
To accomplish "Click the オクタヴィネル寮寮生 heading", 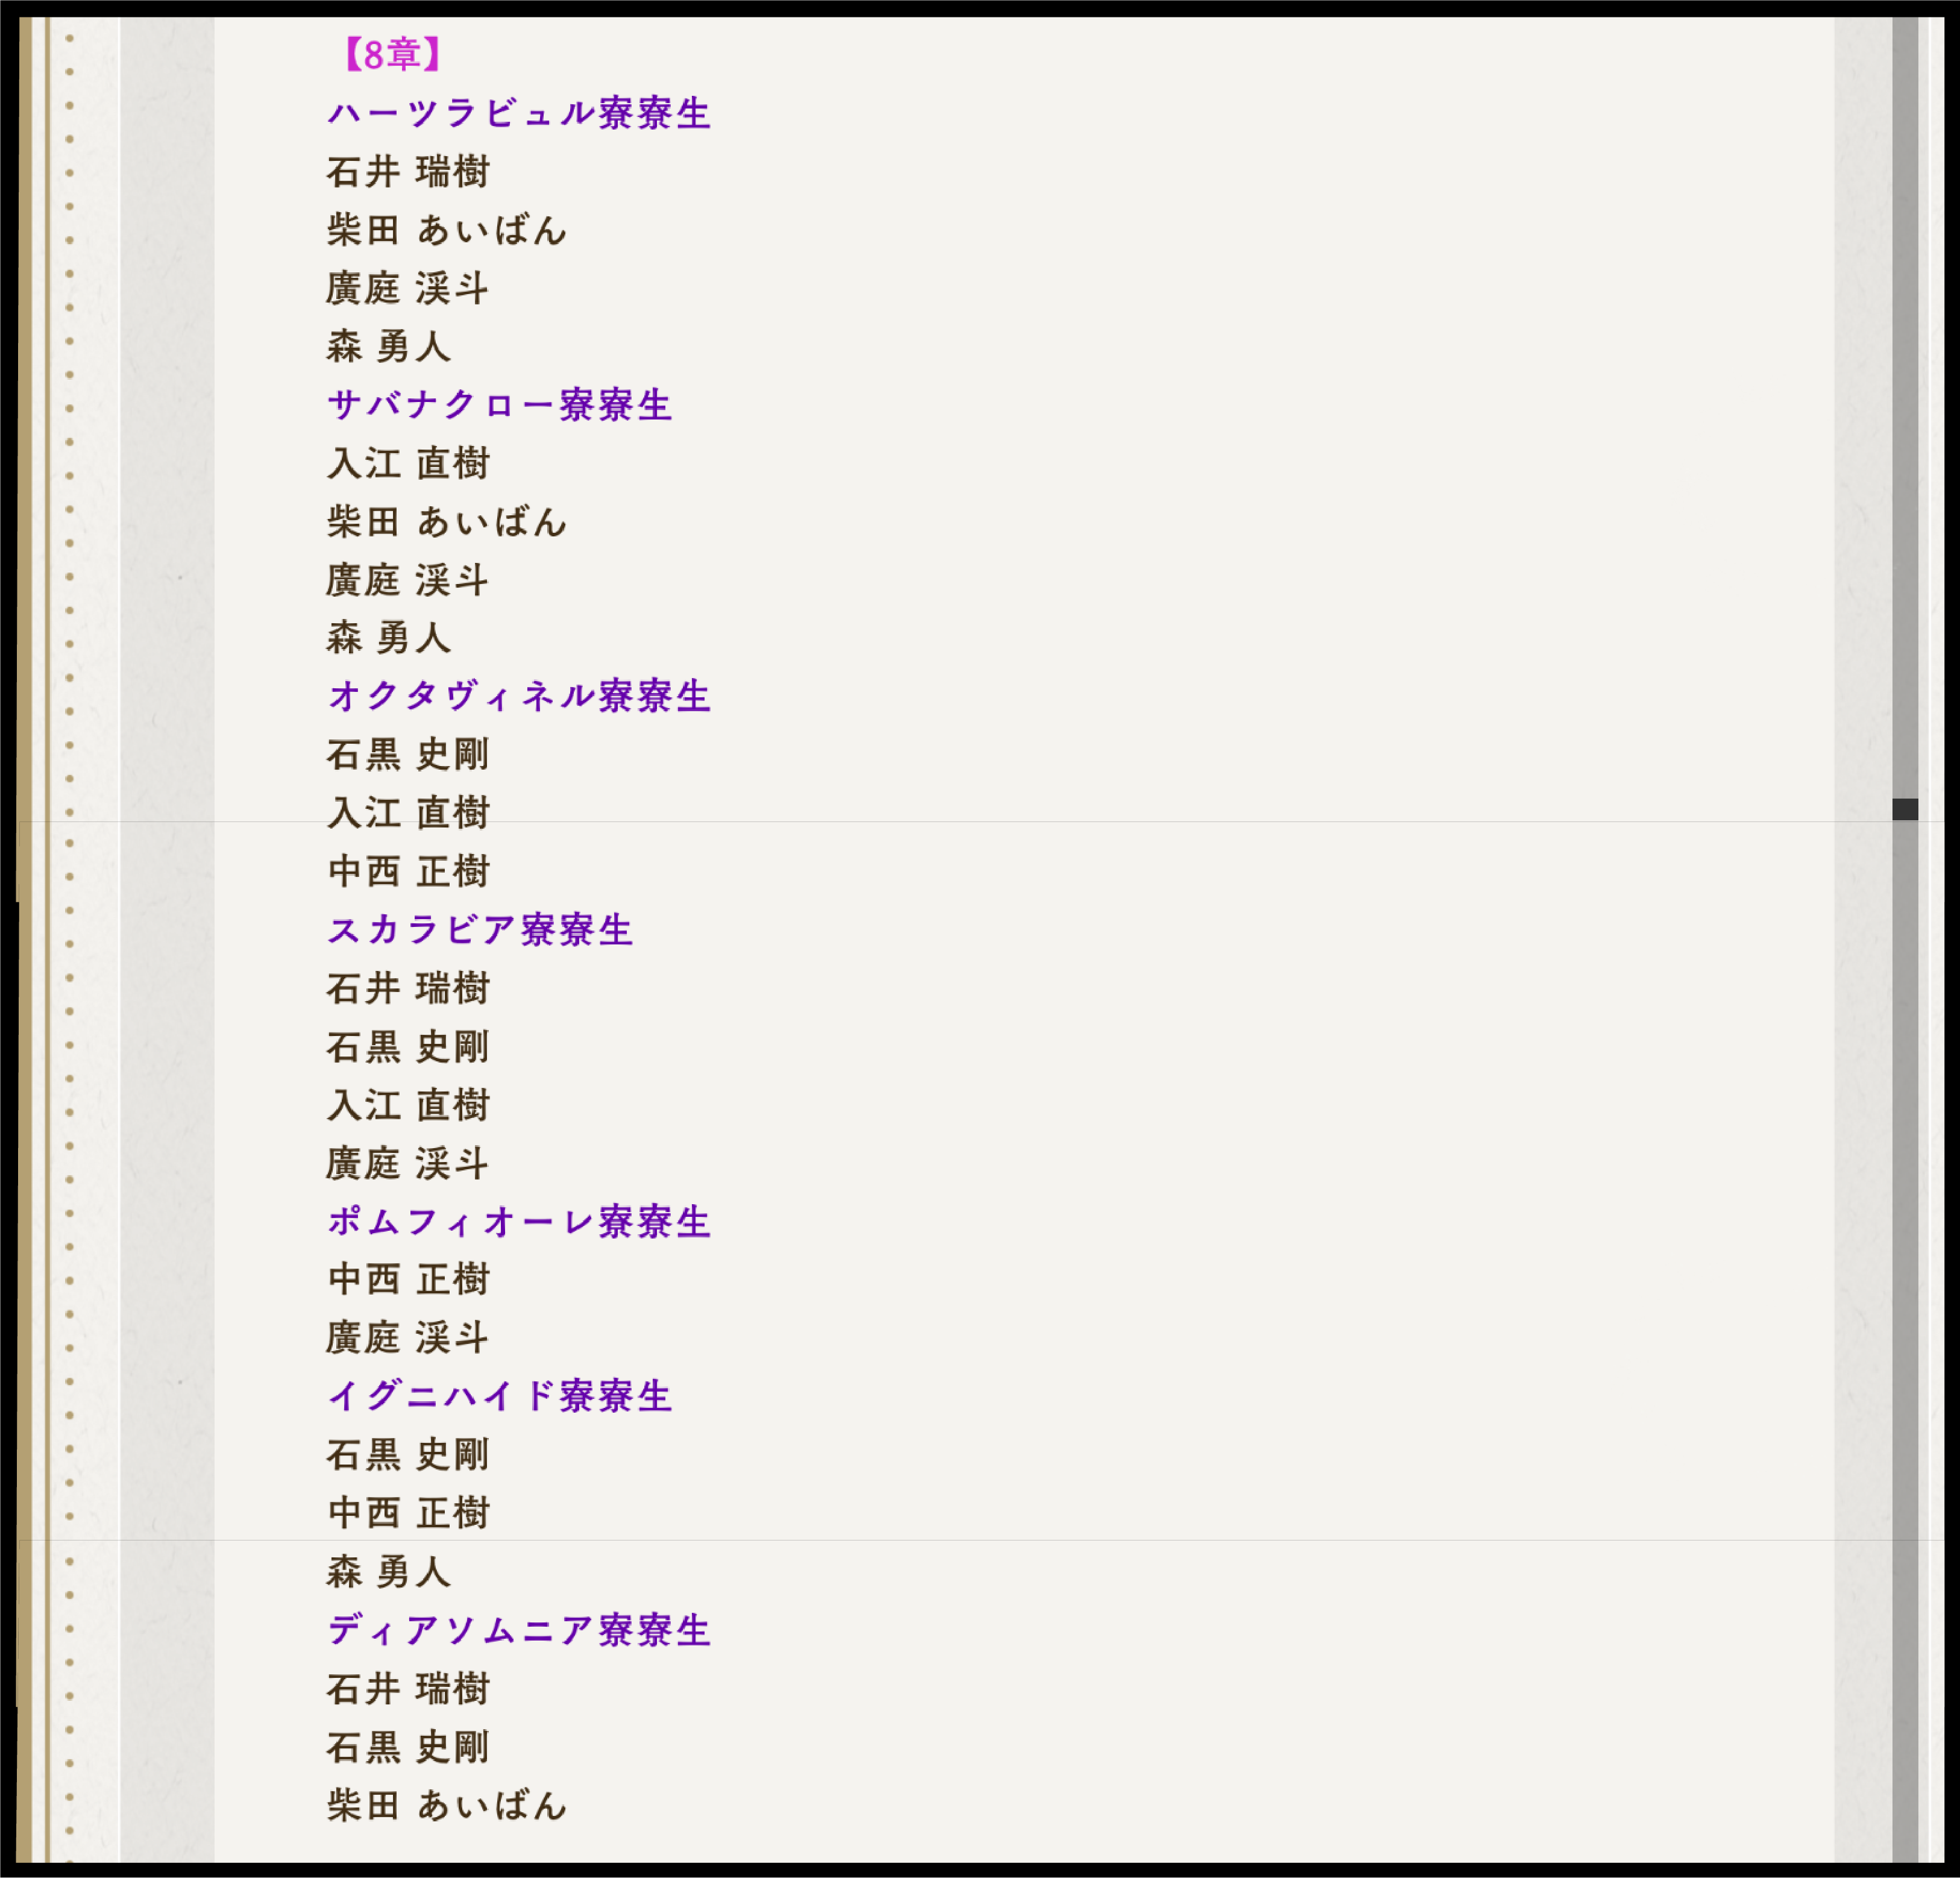I will [x=518, y=696].
